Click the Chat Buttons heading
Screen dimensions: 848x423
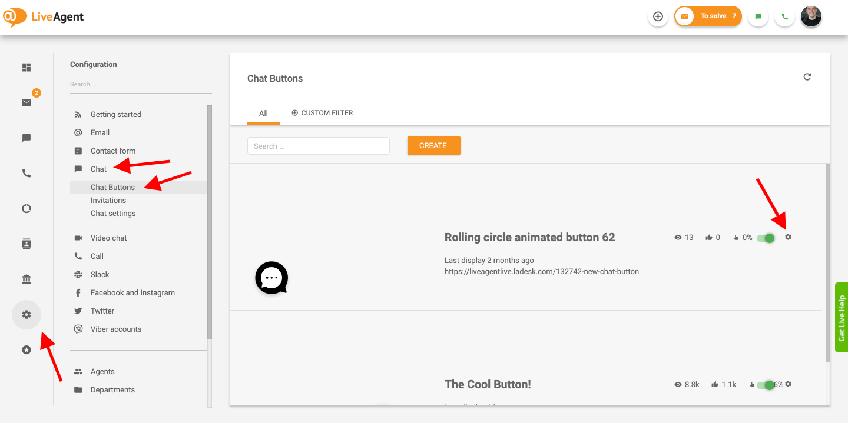click(275, 79)
